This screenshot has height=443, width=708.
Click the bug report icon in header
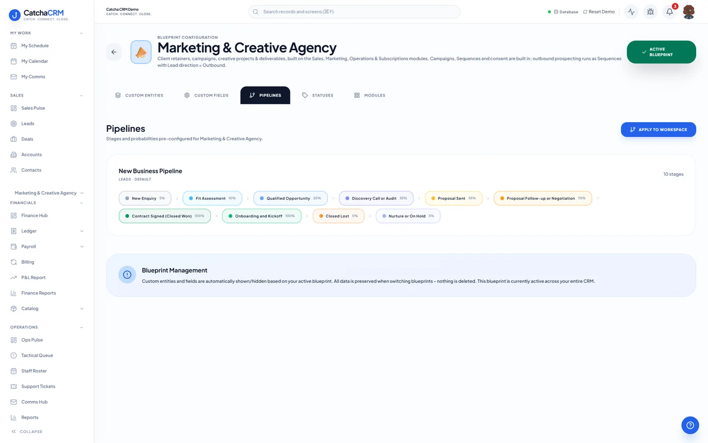click(x=650, y=12)
